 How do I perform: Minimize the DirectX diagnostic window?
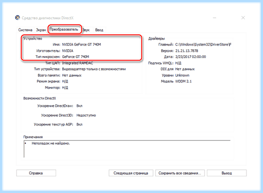pyautogui.click(x=214, y=18)
